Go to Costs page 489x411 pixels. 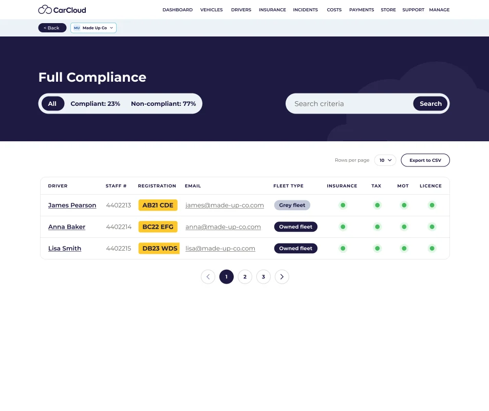point(334,10)
